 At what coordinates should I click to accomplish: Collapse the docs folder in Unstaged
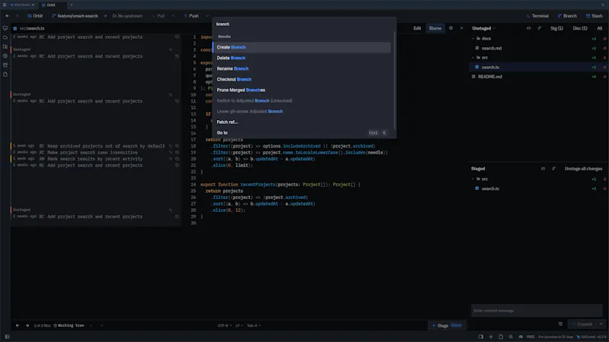[x=473, y=39]
